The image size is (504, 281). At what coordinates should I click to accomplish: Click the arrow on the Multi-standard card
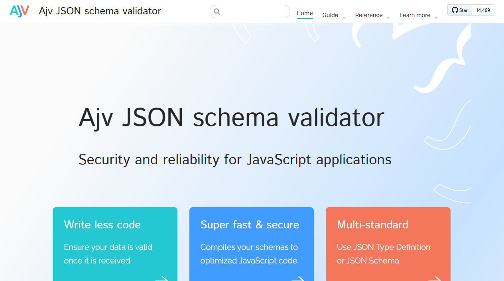tap(436, 278)
